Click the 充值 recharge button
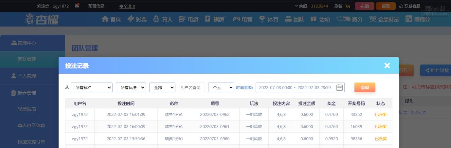 coord(364,6)
